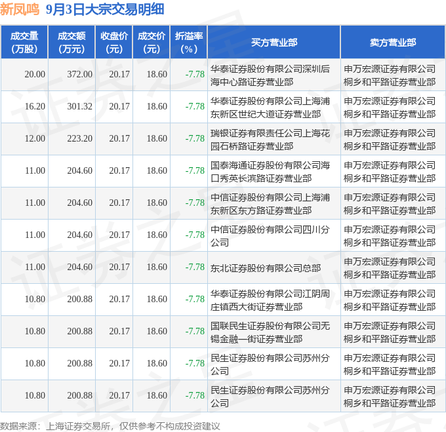Select the 成交价(元) column header

tap(152, 43)
